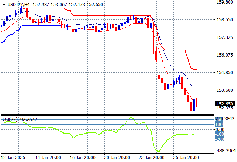
Task: Select the OHLC values 152.987 153.067 152.473 152.650
Action: 68,5
